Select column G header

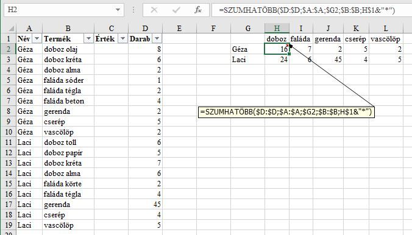click(x=247, y=28)
